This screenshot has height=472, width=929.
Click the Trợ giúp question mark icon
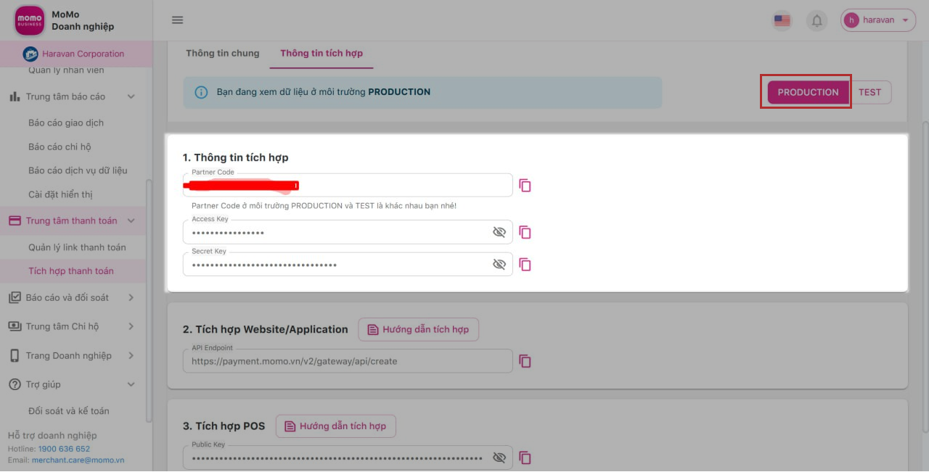click(x=15, y=384)
